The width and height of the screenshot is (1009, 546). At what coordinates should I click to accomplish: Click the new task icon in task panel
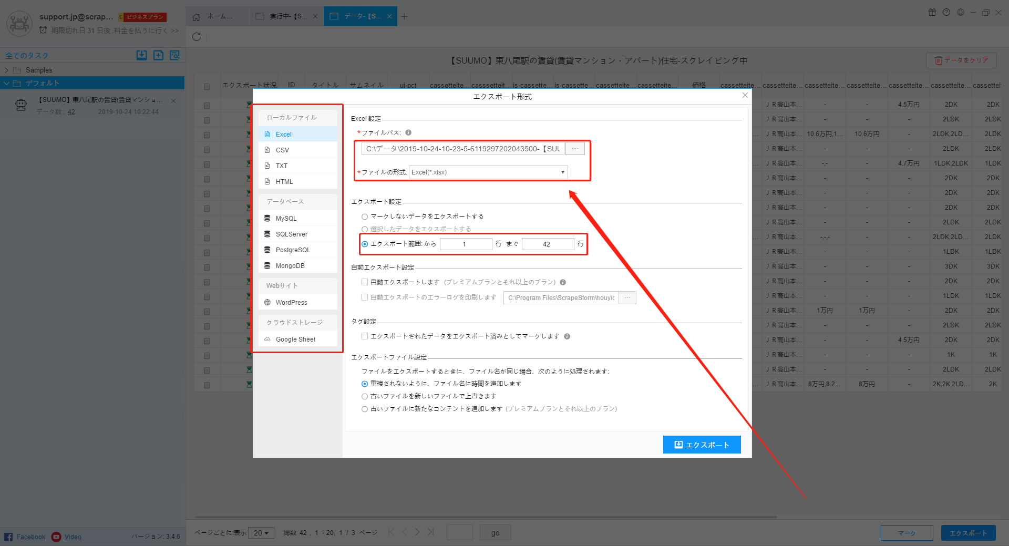point(158,55)
